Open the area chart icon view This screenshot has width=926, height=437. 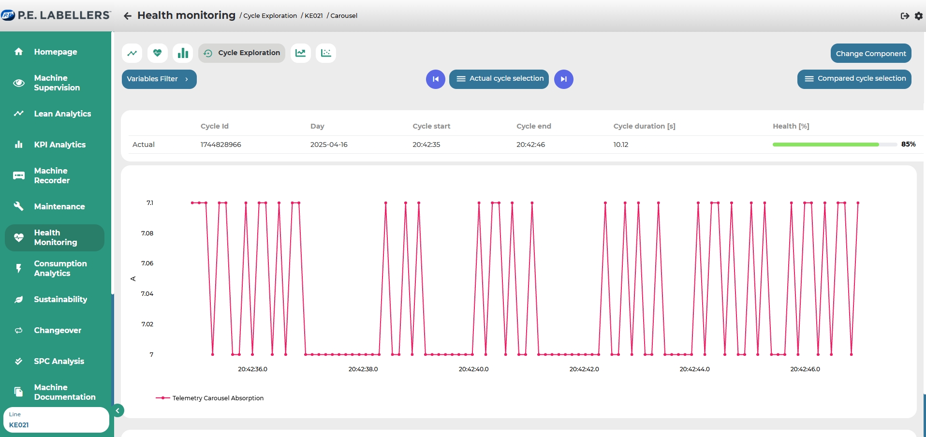click(300, 53)
